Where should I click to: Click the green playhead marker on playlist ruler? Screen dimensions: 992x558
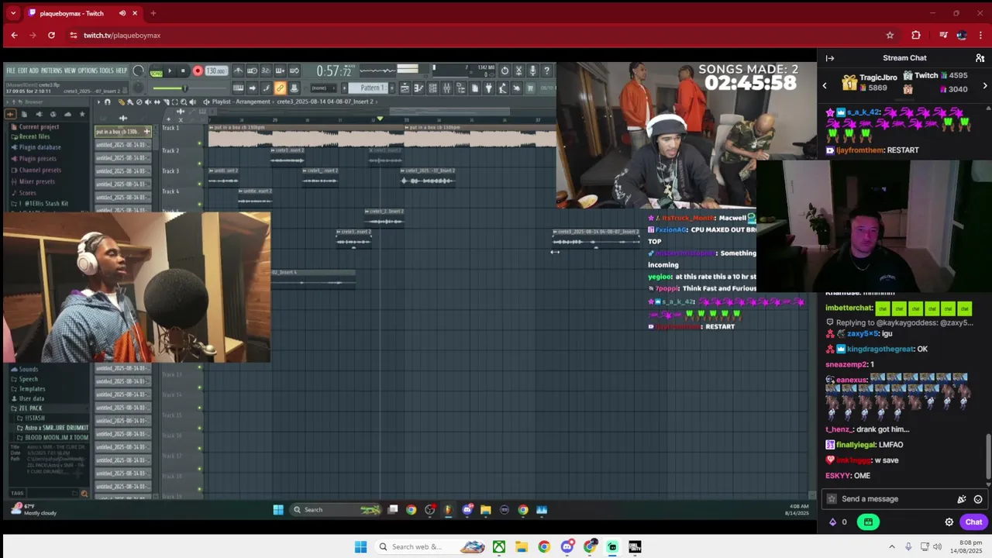380,119
